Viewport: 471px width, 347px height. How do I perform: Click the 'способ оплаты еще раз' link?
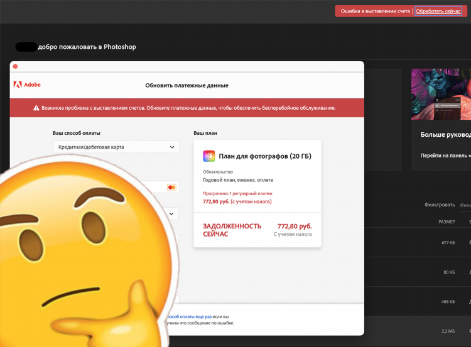[x=190, y=316]
